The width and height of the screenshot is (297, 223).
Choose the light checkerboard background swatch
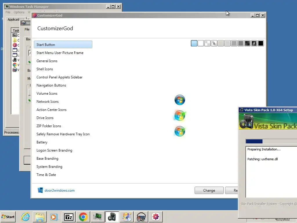[x=207, y=44]
